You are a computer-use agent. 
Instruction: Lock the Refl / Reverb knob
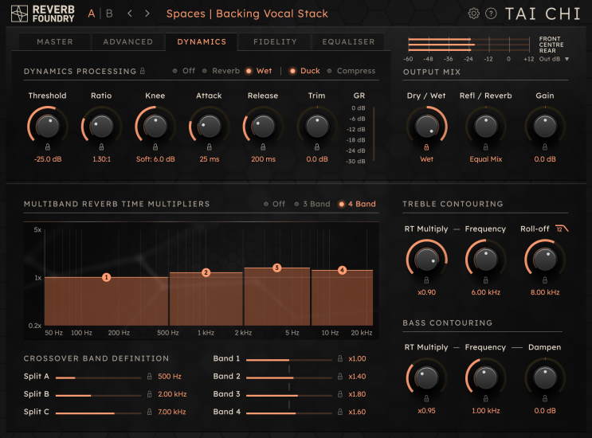point(486,147)
